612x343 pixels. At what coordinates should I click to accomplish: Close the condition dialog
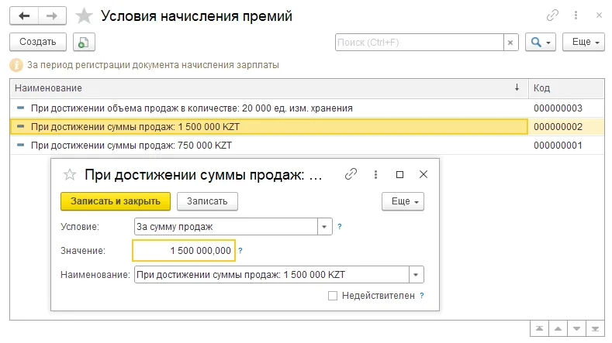[424, 174]
